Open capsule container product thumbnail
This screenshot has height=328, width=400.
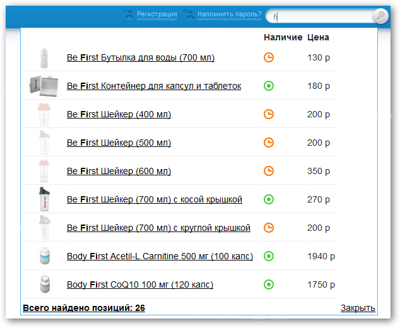44,86
